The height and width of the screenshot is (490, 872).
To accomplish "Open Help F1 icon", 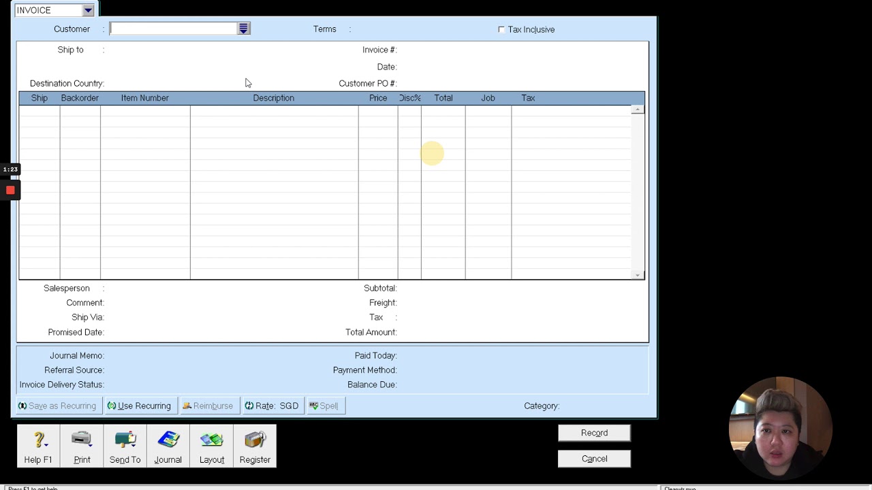I will [38, 446].
